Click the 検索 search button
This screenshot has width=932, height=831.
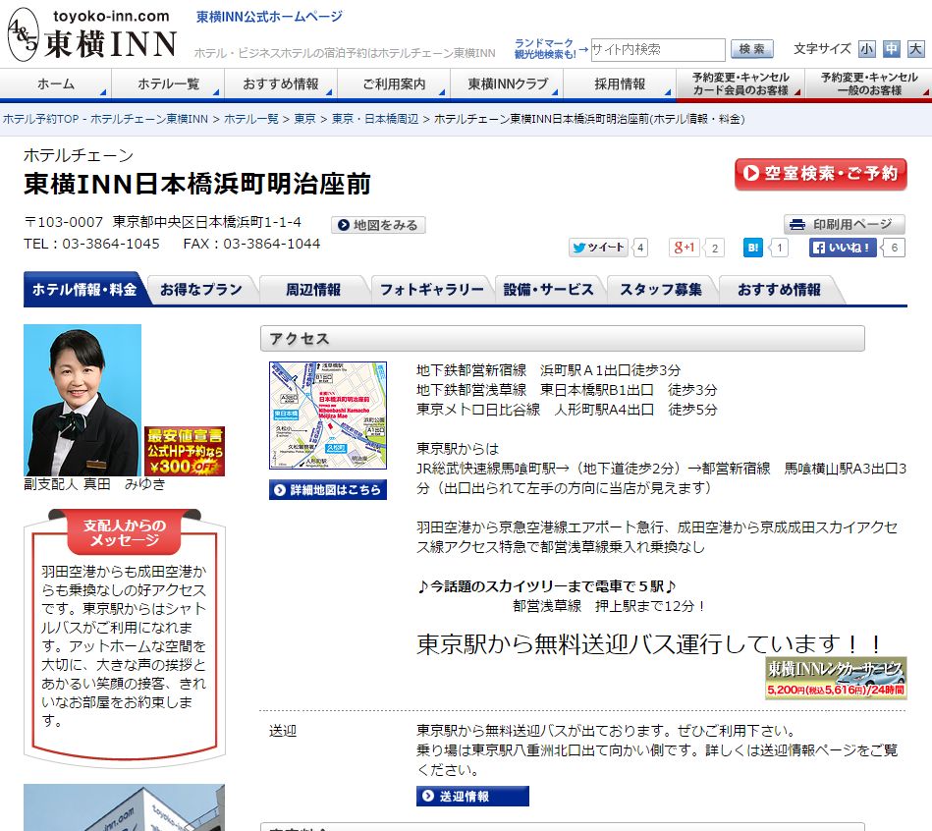tap(752, 49)
